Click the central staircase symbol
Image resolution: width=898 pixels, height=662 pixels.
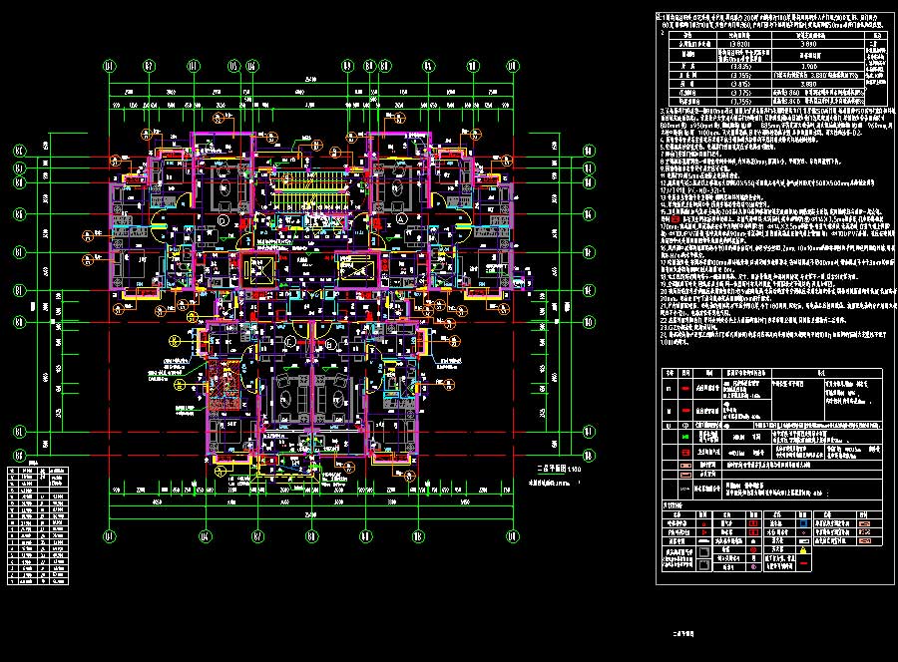coord(310,188)
